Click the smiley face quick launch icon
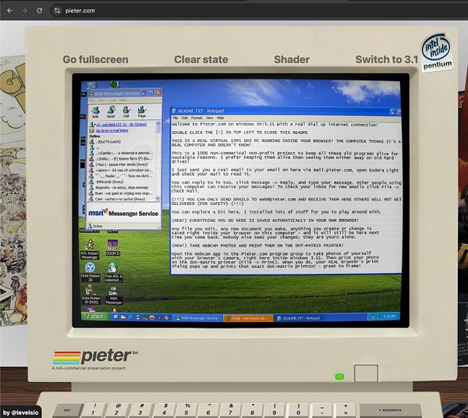Viewport: 468px width, 418px height. point(152,317)
